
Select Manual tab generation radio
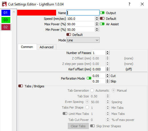(113, 90)
